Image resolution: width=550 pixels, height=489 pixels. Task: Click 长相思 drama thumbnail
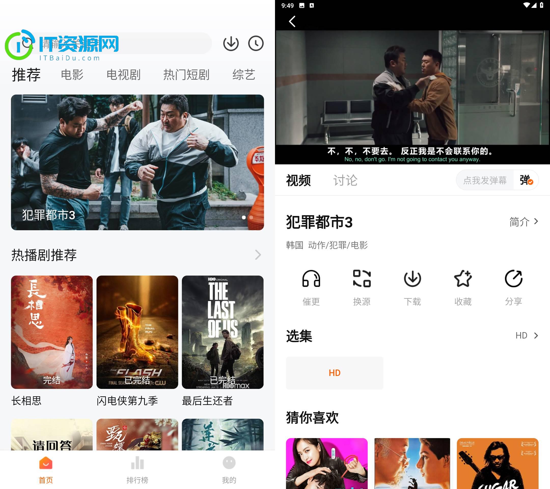[52, 330]
